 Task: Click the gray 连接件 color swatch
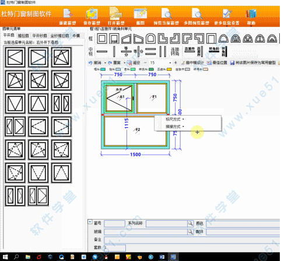[x=188, y=69]
